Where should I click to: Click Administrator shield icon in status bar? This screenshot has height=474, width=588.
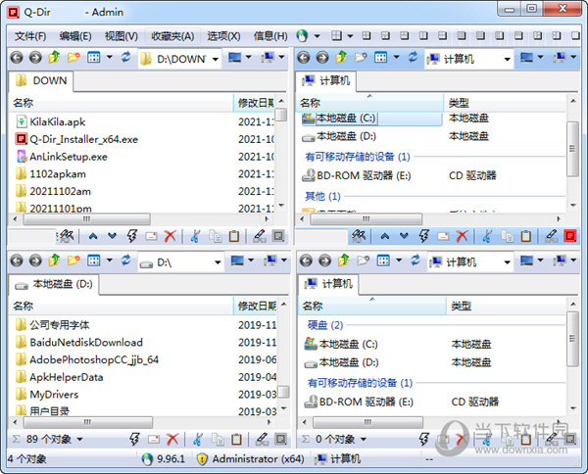click(202, 459)
